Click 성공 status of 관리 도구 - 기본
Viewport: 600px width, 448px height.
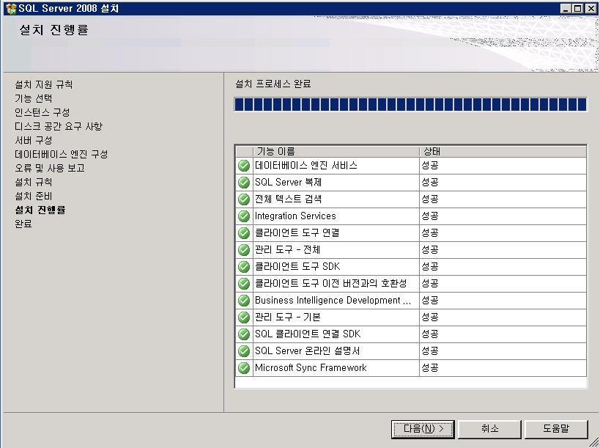tap(430, 317)
